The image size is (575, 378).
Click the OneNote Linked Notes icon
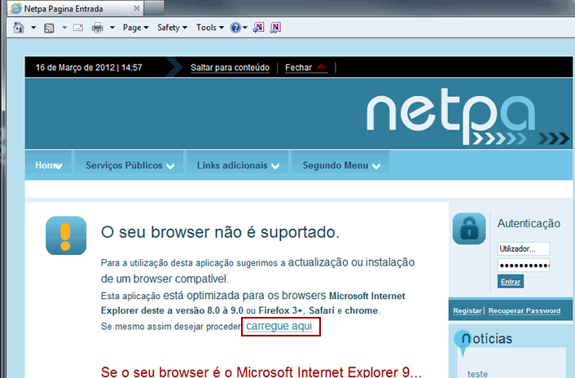click(276, 28)
